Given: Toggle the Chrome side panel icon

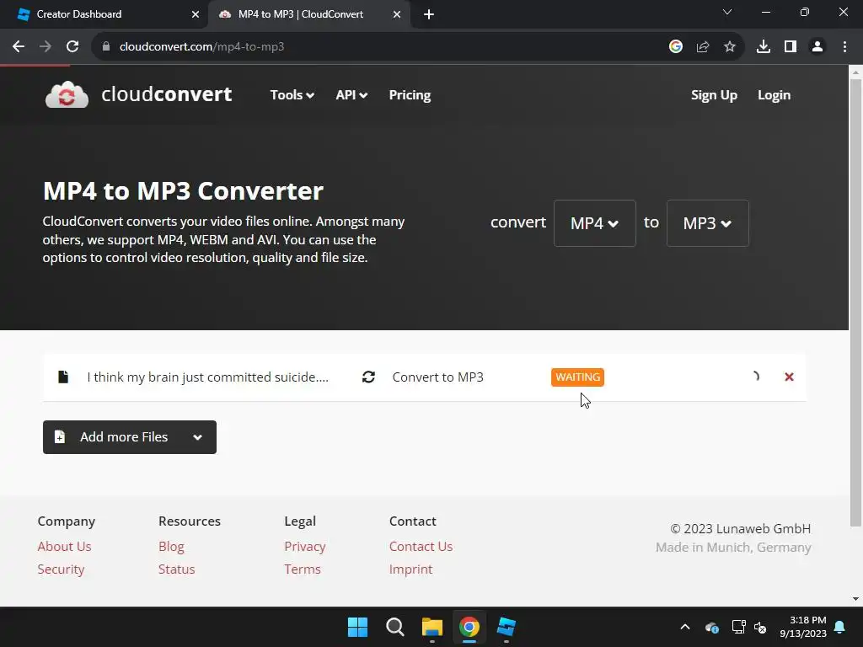Looking at the screenshot, I should pyautogui.click(x=791, y=47).
